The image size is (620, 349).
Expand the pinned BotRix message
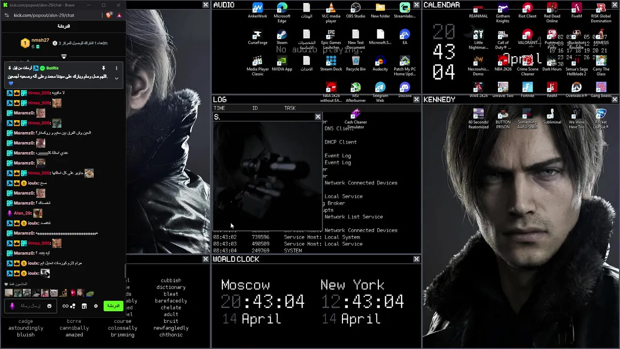point(116,78)
